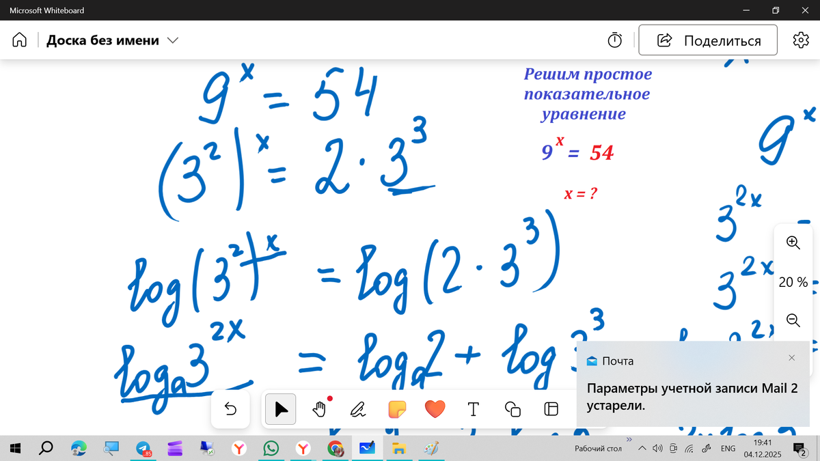Viewport: 820px width, 461px height.
Task: Zoom out of the board
Action: (x=793, y=320)
